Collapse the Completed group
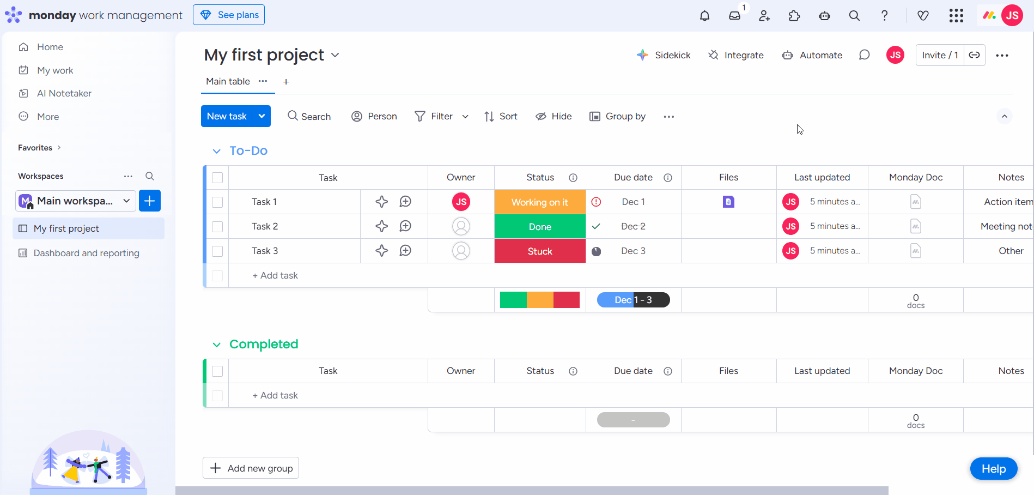The width and height of the screenshot is (1034, 495). tap(216, 345)
